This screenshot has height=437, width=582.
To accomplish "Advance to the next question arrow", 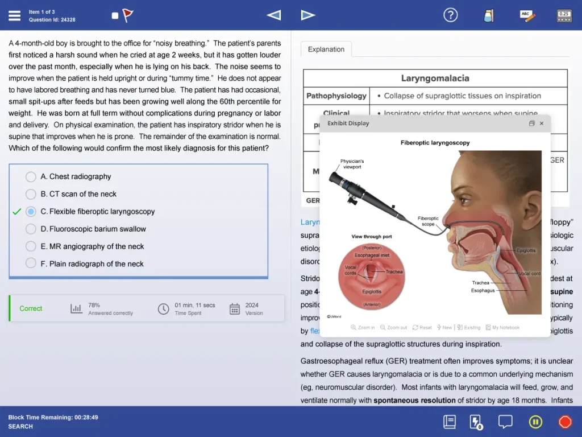I will tap(307, 15).
